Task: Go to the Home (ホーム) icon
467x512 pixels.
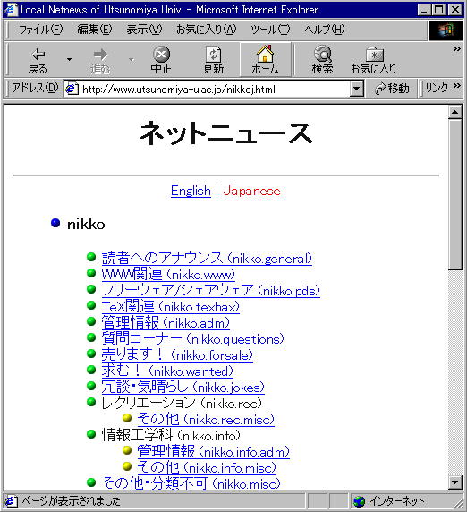Action: pos(265,54)
